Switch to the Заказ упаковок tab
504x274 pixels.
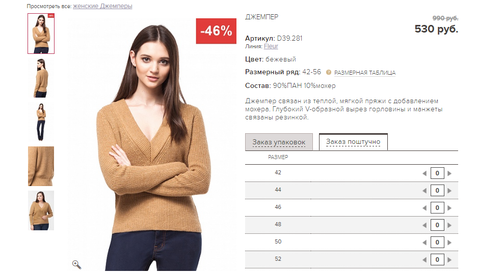[279, 142]
